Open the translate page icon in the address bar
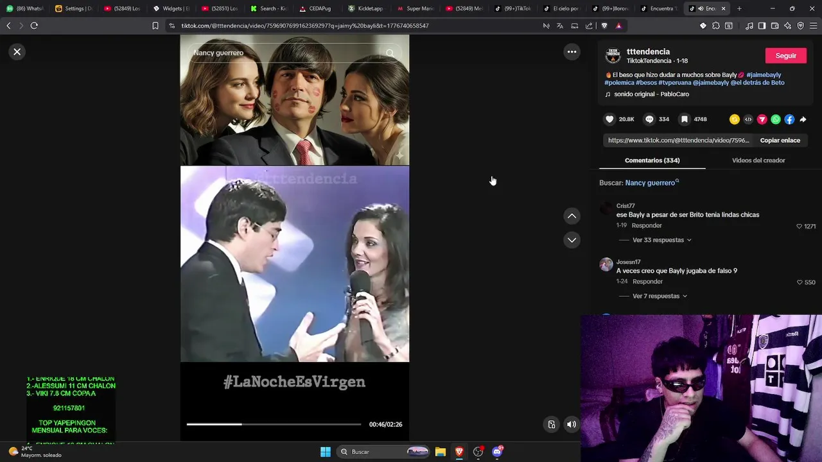The image size is (822, 462). (x=560, y=26)
